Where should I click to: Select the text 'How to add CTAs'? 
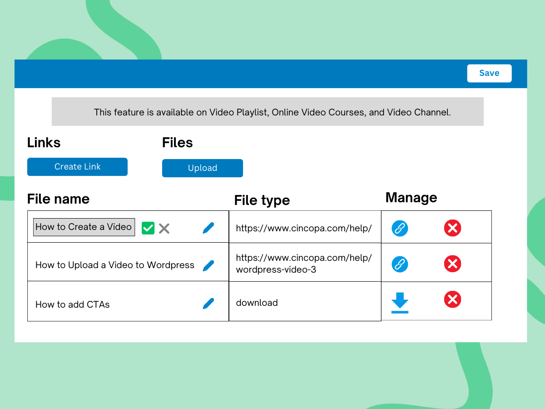73,304
